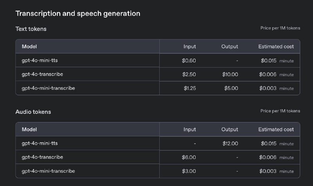Screen dimensions: 313x186
Task: Click Estimated cost header in Audio tokens table
Action: click(x=276, y=129)
